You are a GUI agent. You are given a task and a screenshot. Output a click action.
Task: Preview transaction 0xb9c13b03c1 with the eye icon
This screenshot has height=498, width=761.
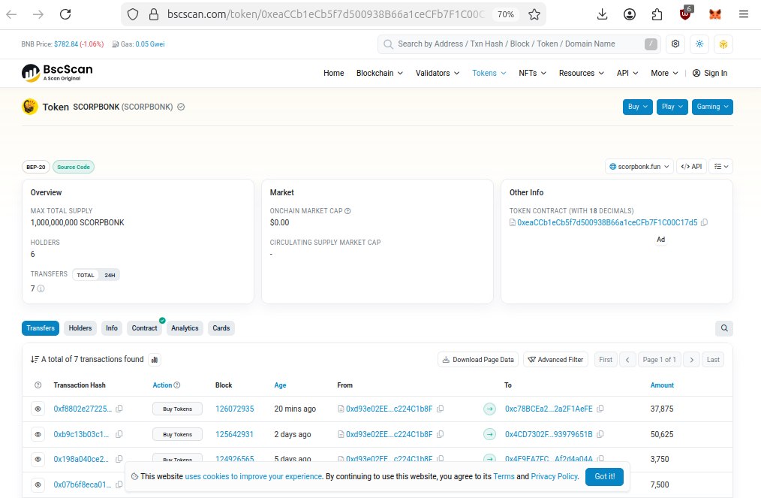[38, 434]
